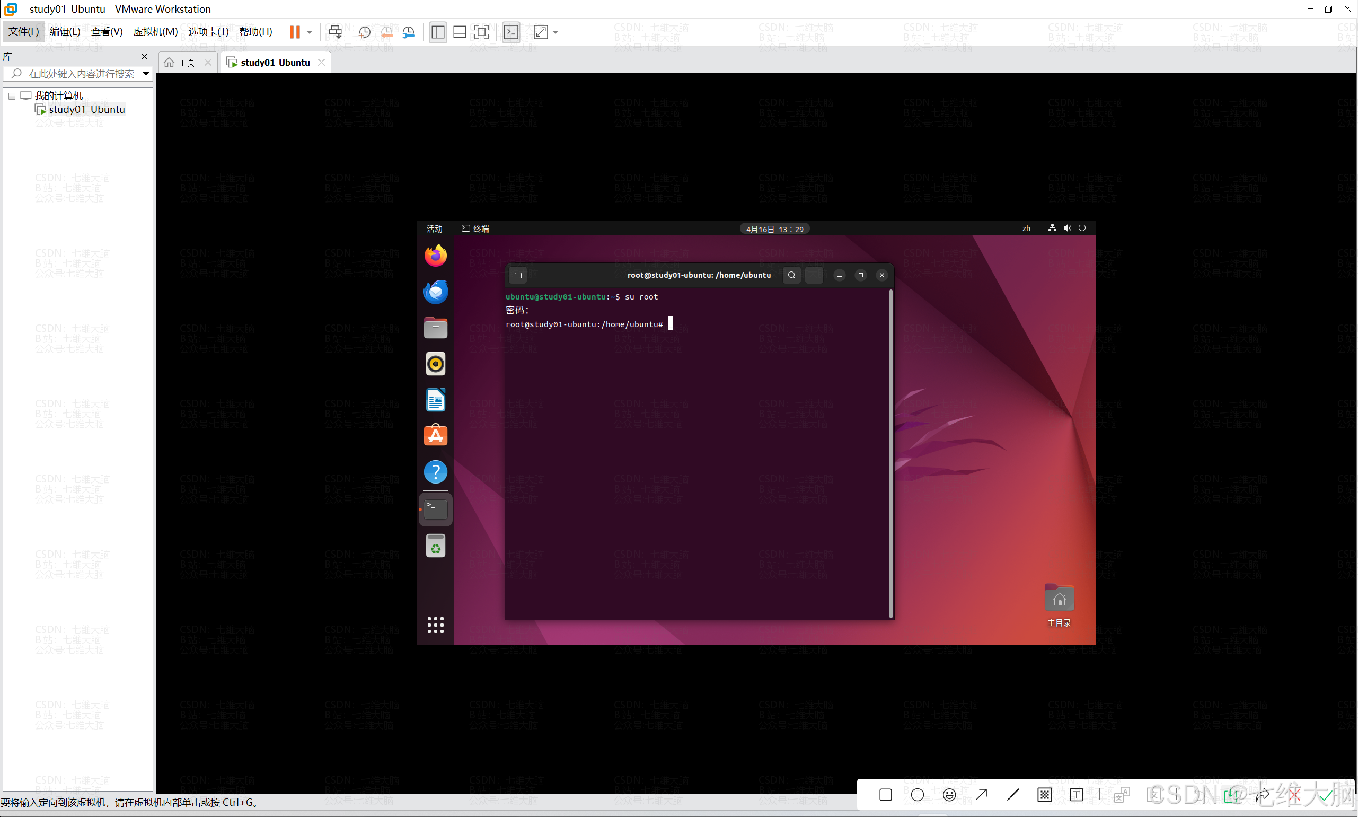Toggle the library sidebar panel view
1358x817 pixels.
point(438,32)
